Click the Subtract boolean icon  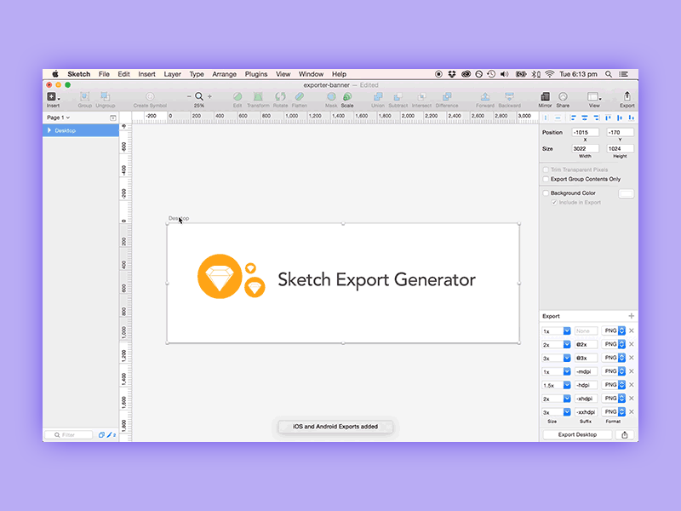(x=398, y=97)
